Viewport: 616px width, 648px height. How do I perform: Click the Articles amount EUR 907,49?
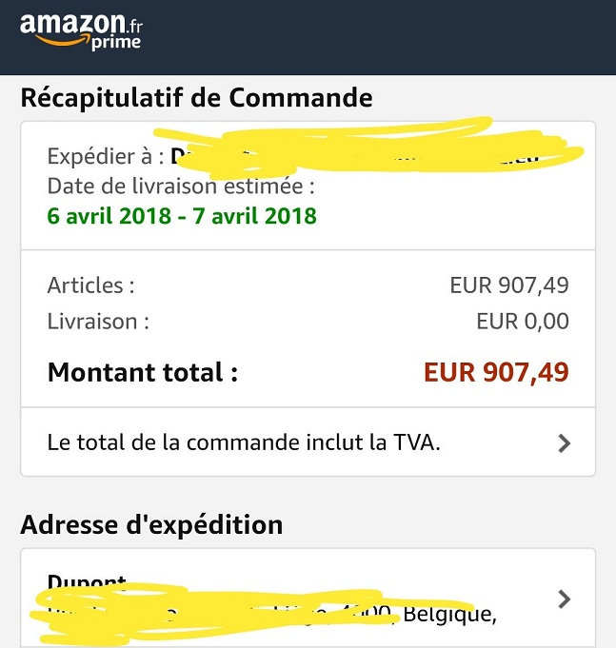[508, 285]
